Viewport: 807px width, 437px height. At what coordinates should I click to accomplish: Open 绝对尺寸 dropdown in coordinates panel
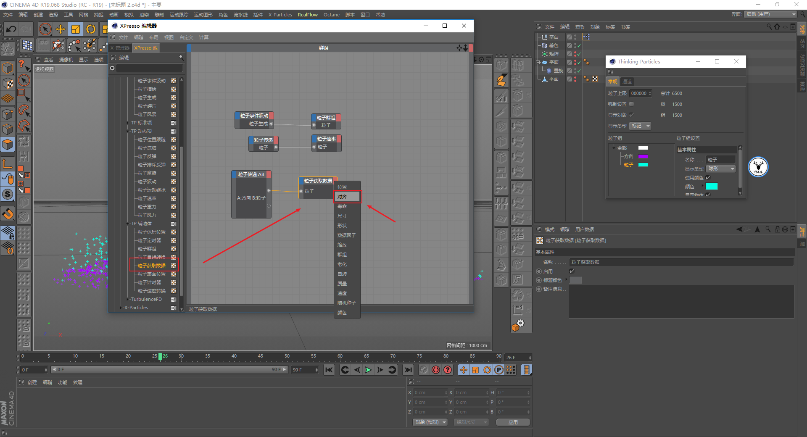pos(471,422)
